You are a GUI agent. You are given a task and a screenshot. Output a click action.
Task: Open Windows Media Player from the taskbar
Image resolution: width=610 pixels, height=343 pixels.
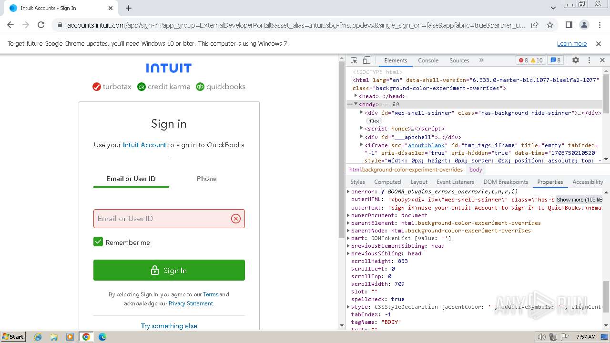coord(70,337)
